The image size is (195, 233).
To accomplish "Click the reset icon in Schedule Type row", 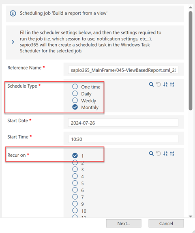I will [159, 84].
